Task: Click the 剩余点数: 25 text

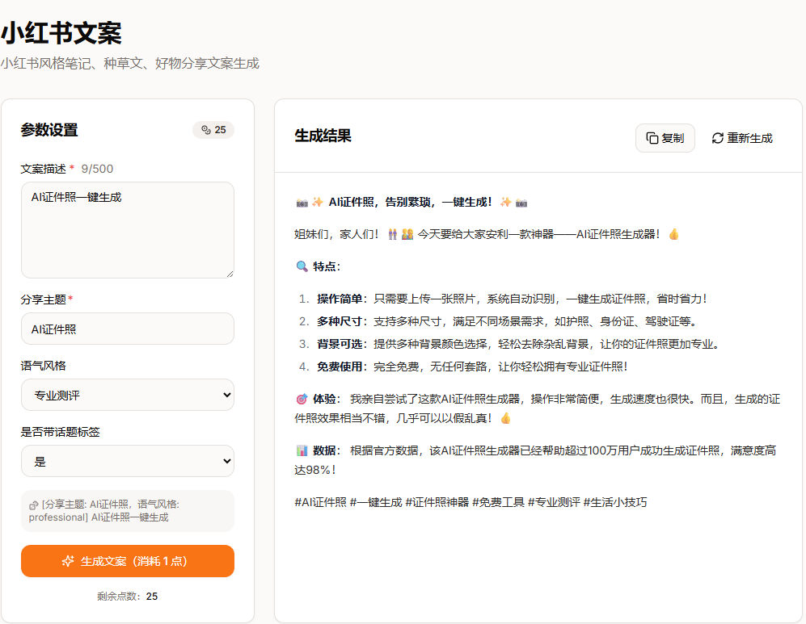Action: click(128, 597)
